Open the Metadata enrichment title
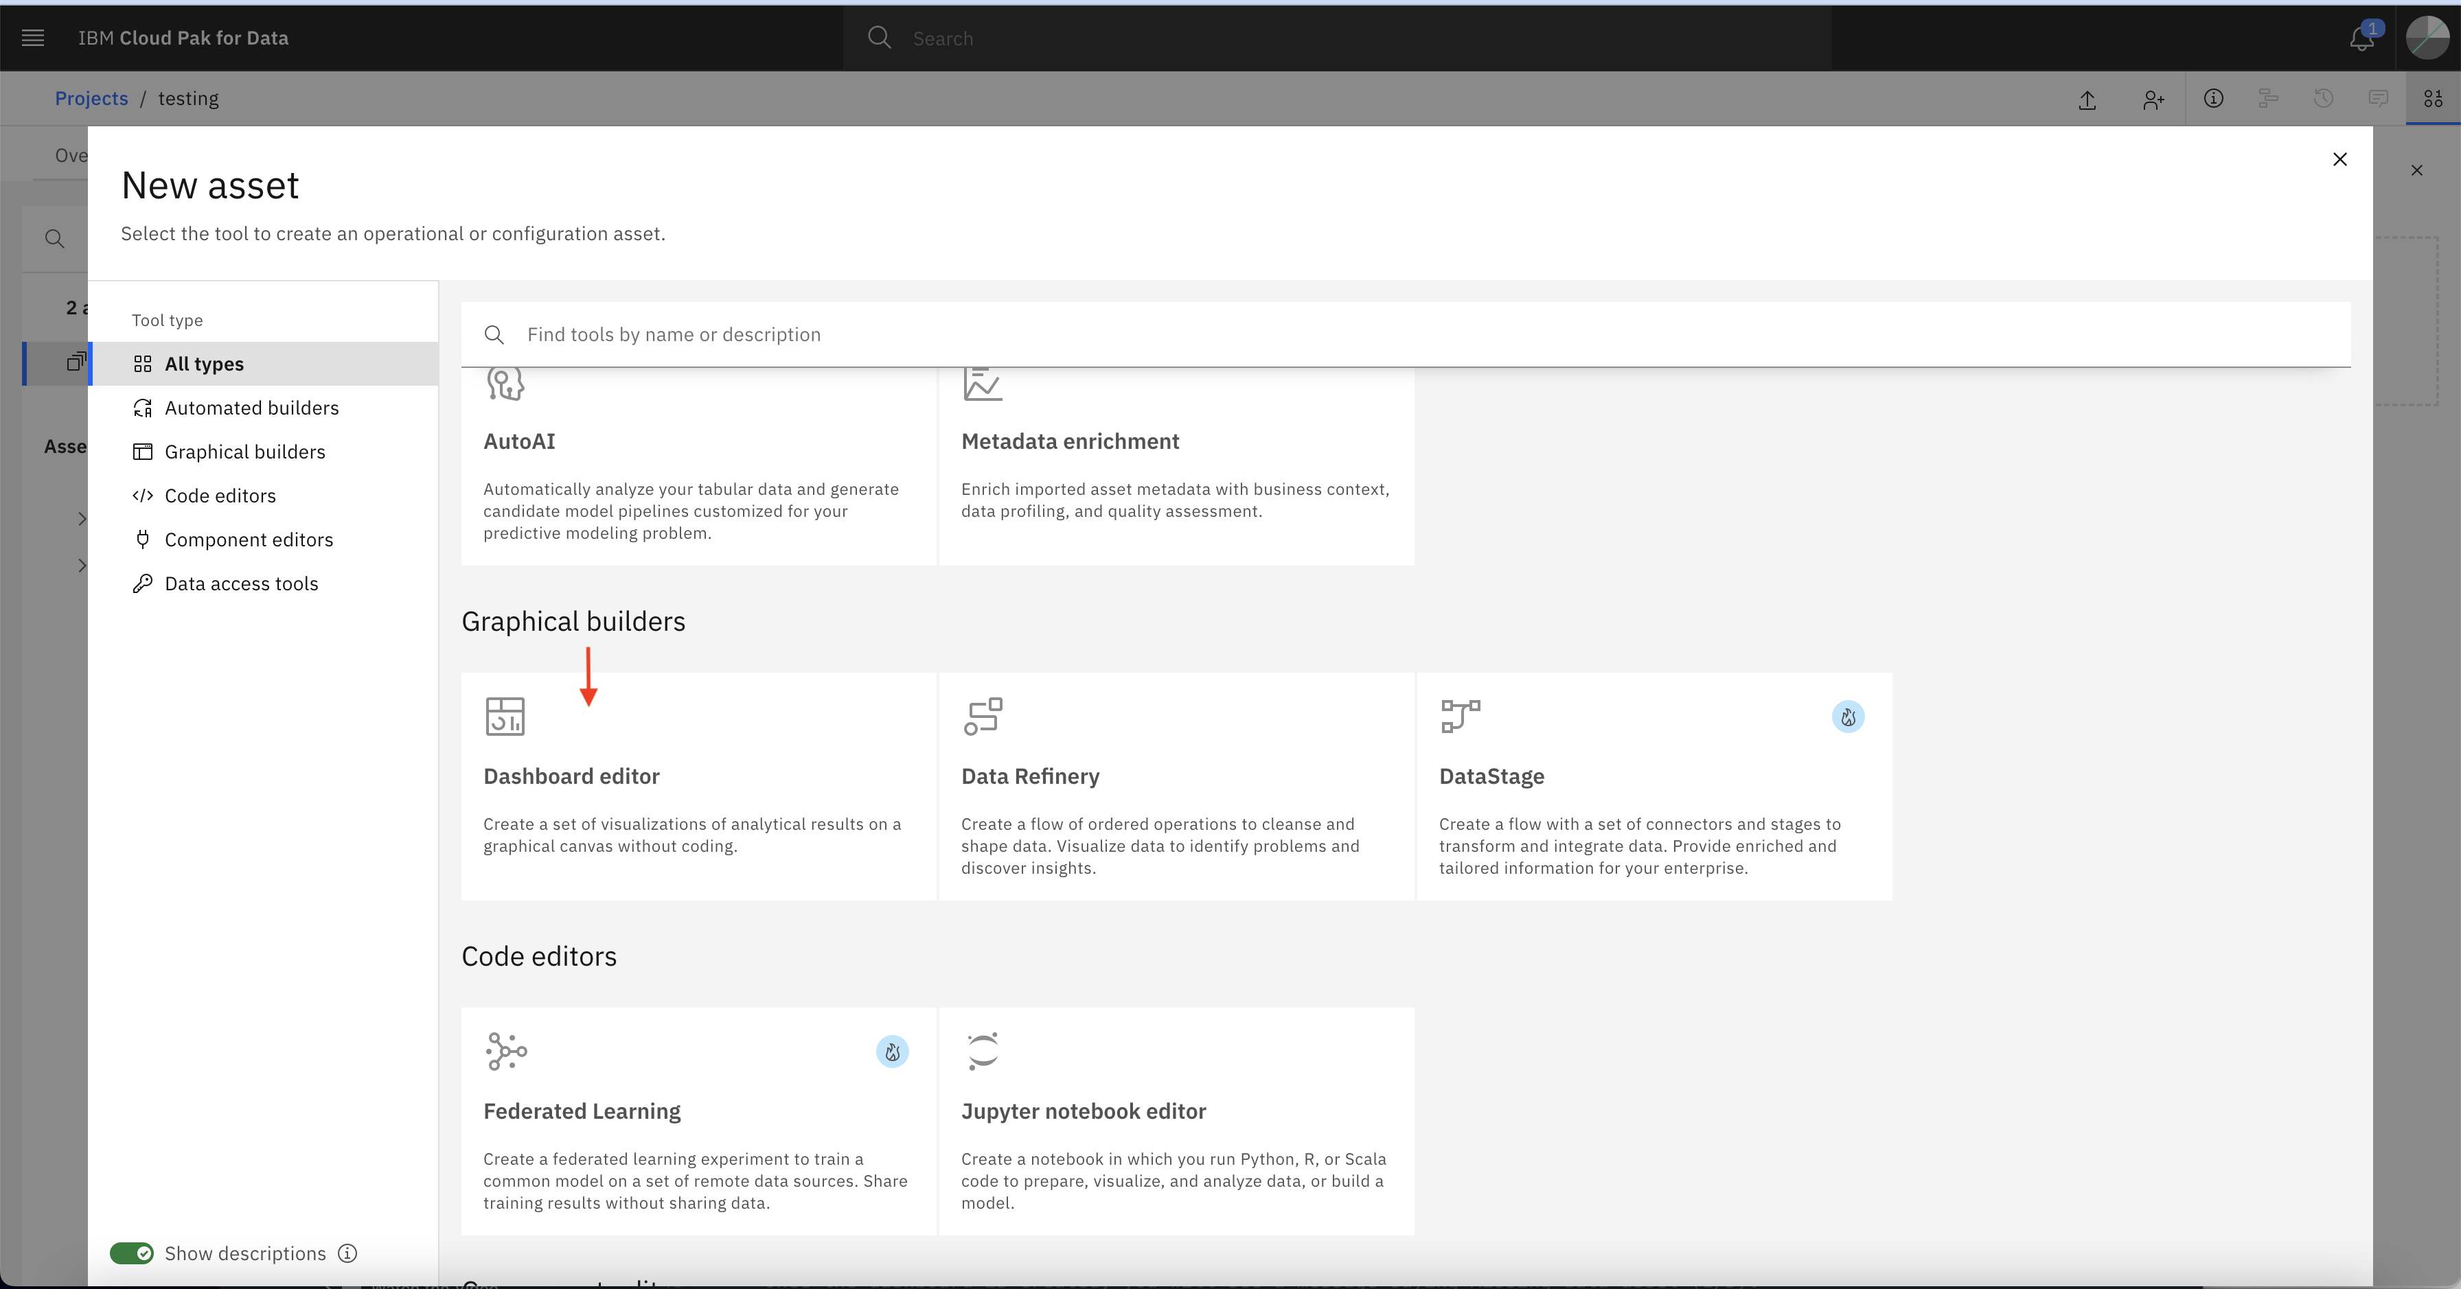This screenshot has height=1289, width=2461. click(x=1070, y=441)
